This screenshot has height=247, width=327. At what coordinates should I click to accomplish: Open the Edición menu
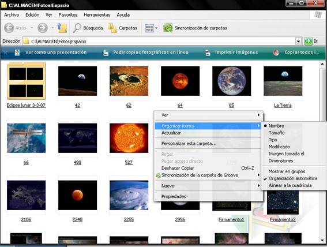click(x=32, y=15)
